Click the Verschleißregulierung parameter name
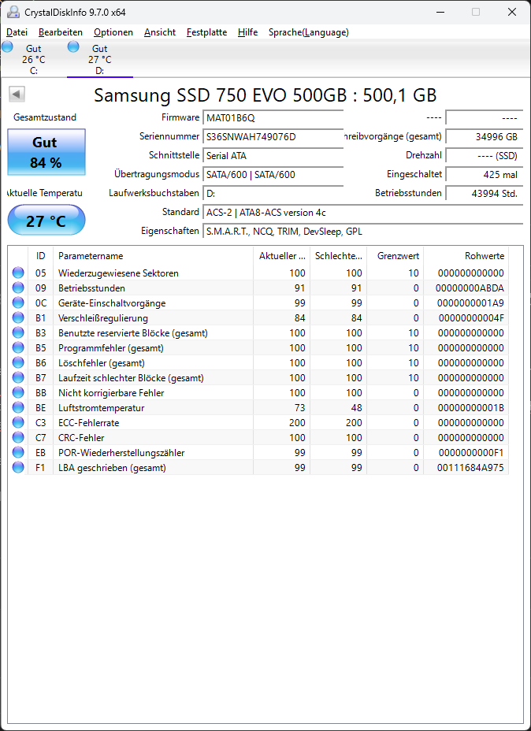531x731 pixels. [x=103, y=318]
